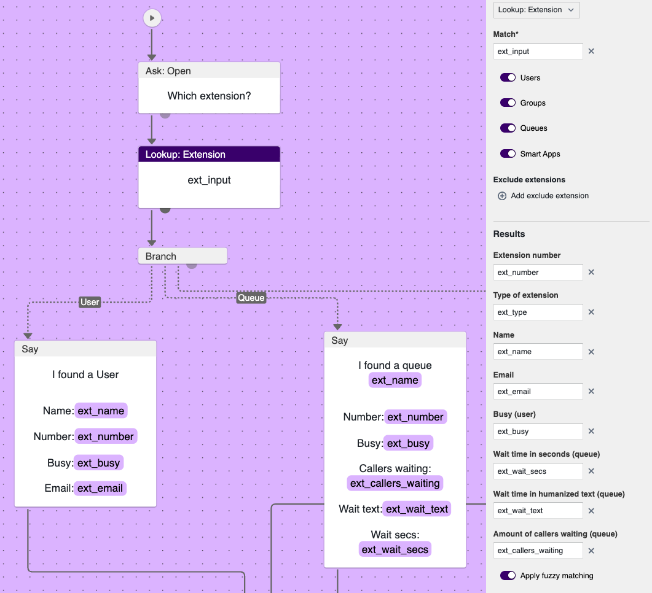Click the plus icon for Add exclude extension

tap(502, 196)
